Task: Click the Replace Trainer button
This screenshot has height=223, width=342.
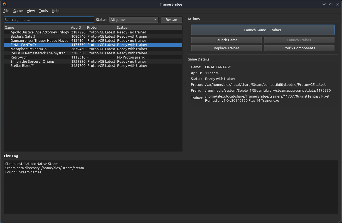Action: click(x=226, y=48)
